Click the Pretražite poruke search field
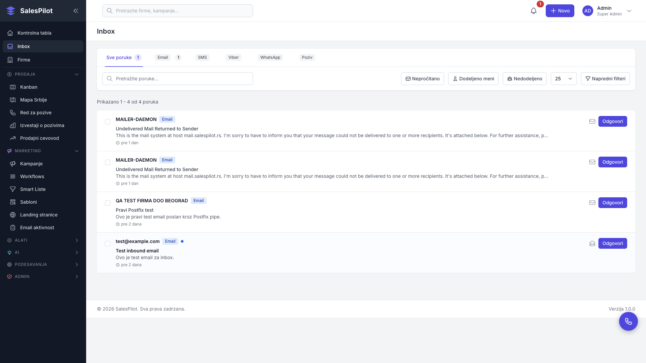This screenshot has width=646, height=363. 178,79
